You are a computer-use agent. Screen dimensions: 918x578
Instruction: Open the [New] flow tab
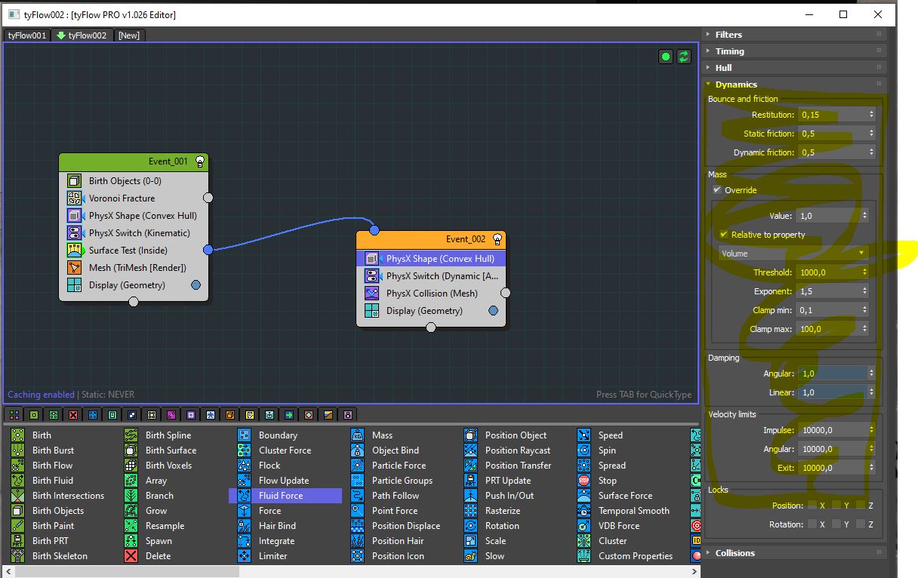click(x=128, y=35)
